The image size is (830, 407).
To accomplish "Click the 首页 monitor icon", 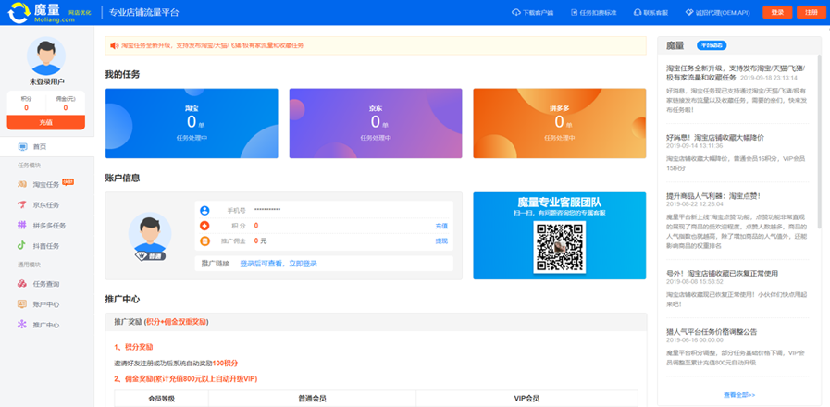I will tap(23, 146).
